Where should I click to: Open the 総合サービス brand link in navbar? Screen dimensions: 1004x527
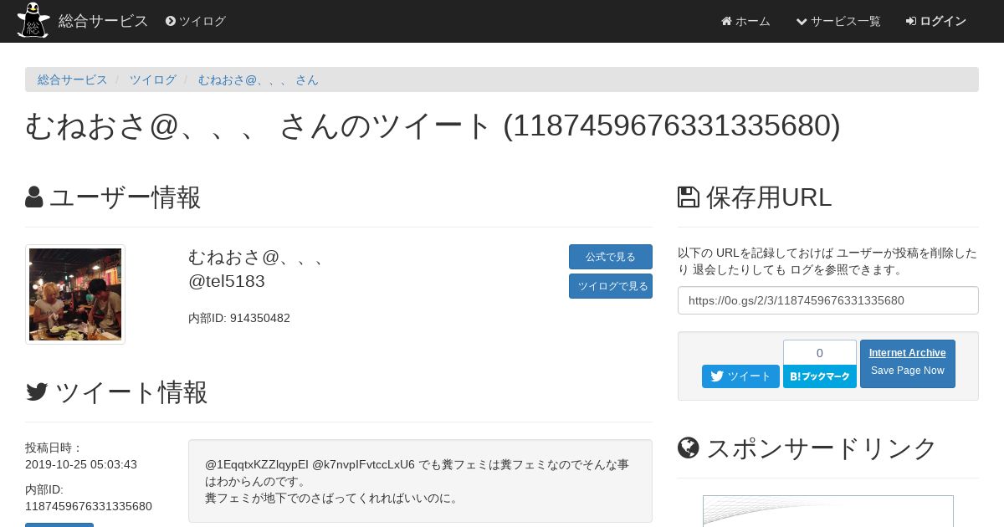[x=104, y=21]
